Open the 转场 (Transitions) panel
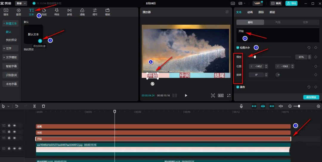This screenshot has width=322, height=162. tap(69, 12)
